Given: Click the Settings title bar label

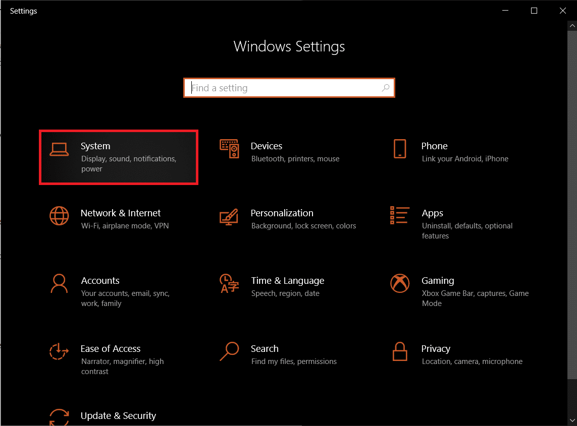Looking at the screenshot, I should [x=23, y=11].
